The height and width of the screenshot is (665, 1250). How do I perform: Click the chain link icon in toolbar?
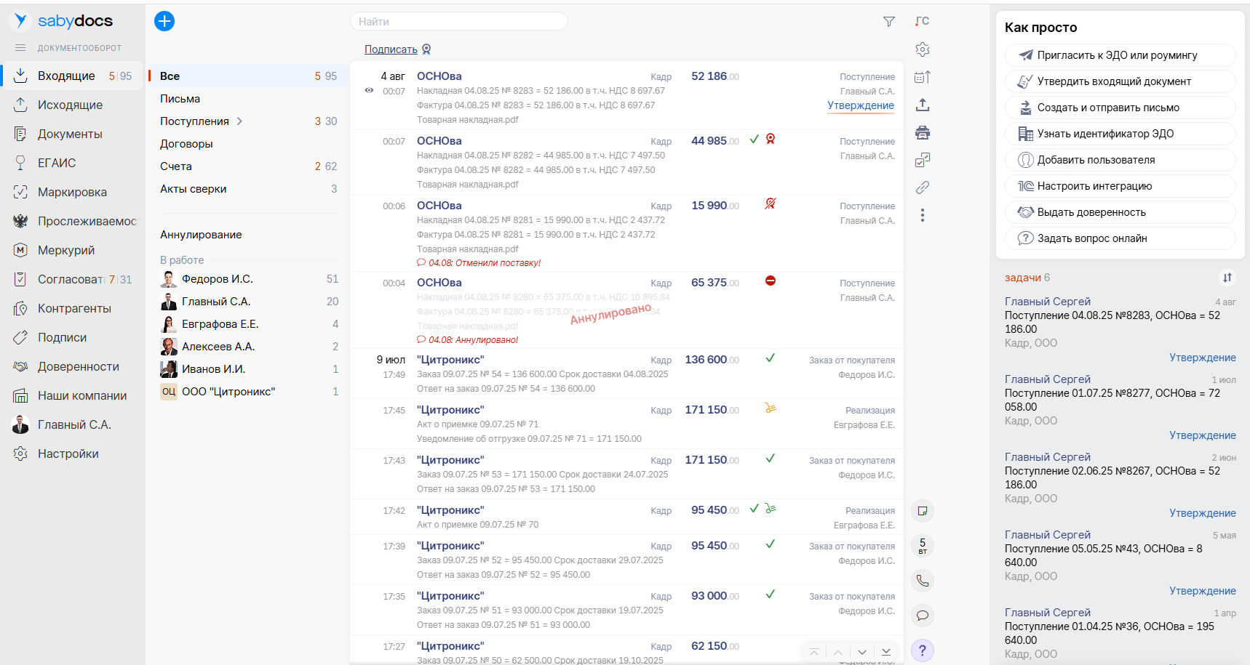coord(923,188)
